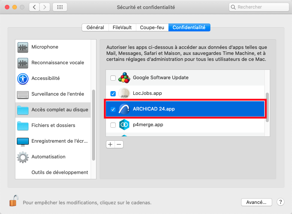292x214 pixels.
Task: Add an app with the plus button
Action: (110, 144)
